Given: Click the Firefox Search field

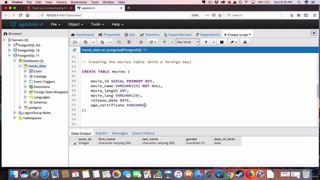Looking at the screenshot, I should coord(253,15).
